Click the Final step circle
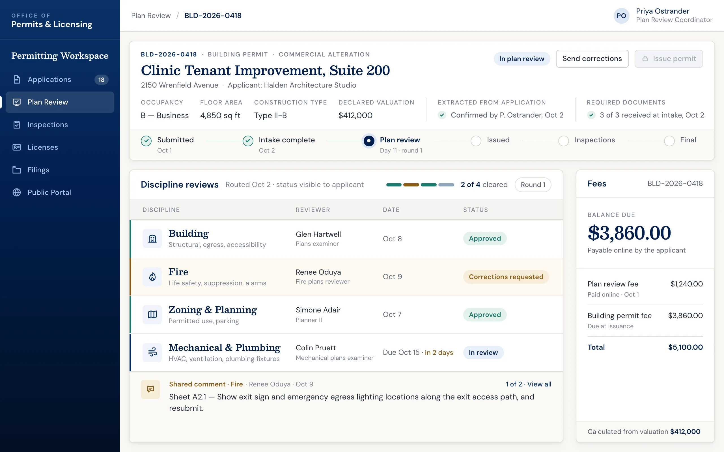 coord(669,141)
